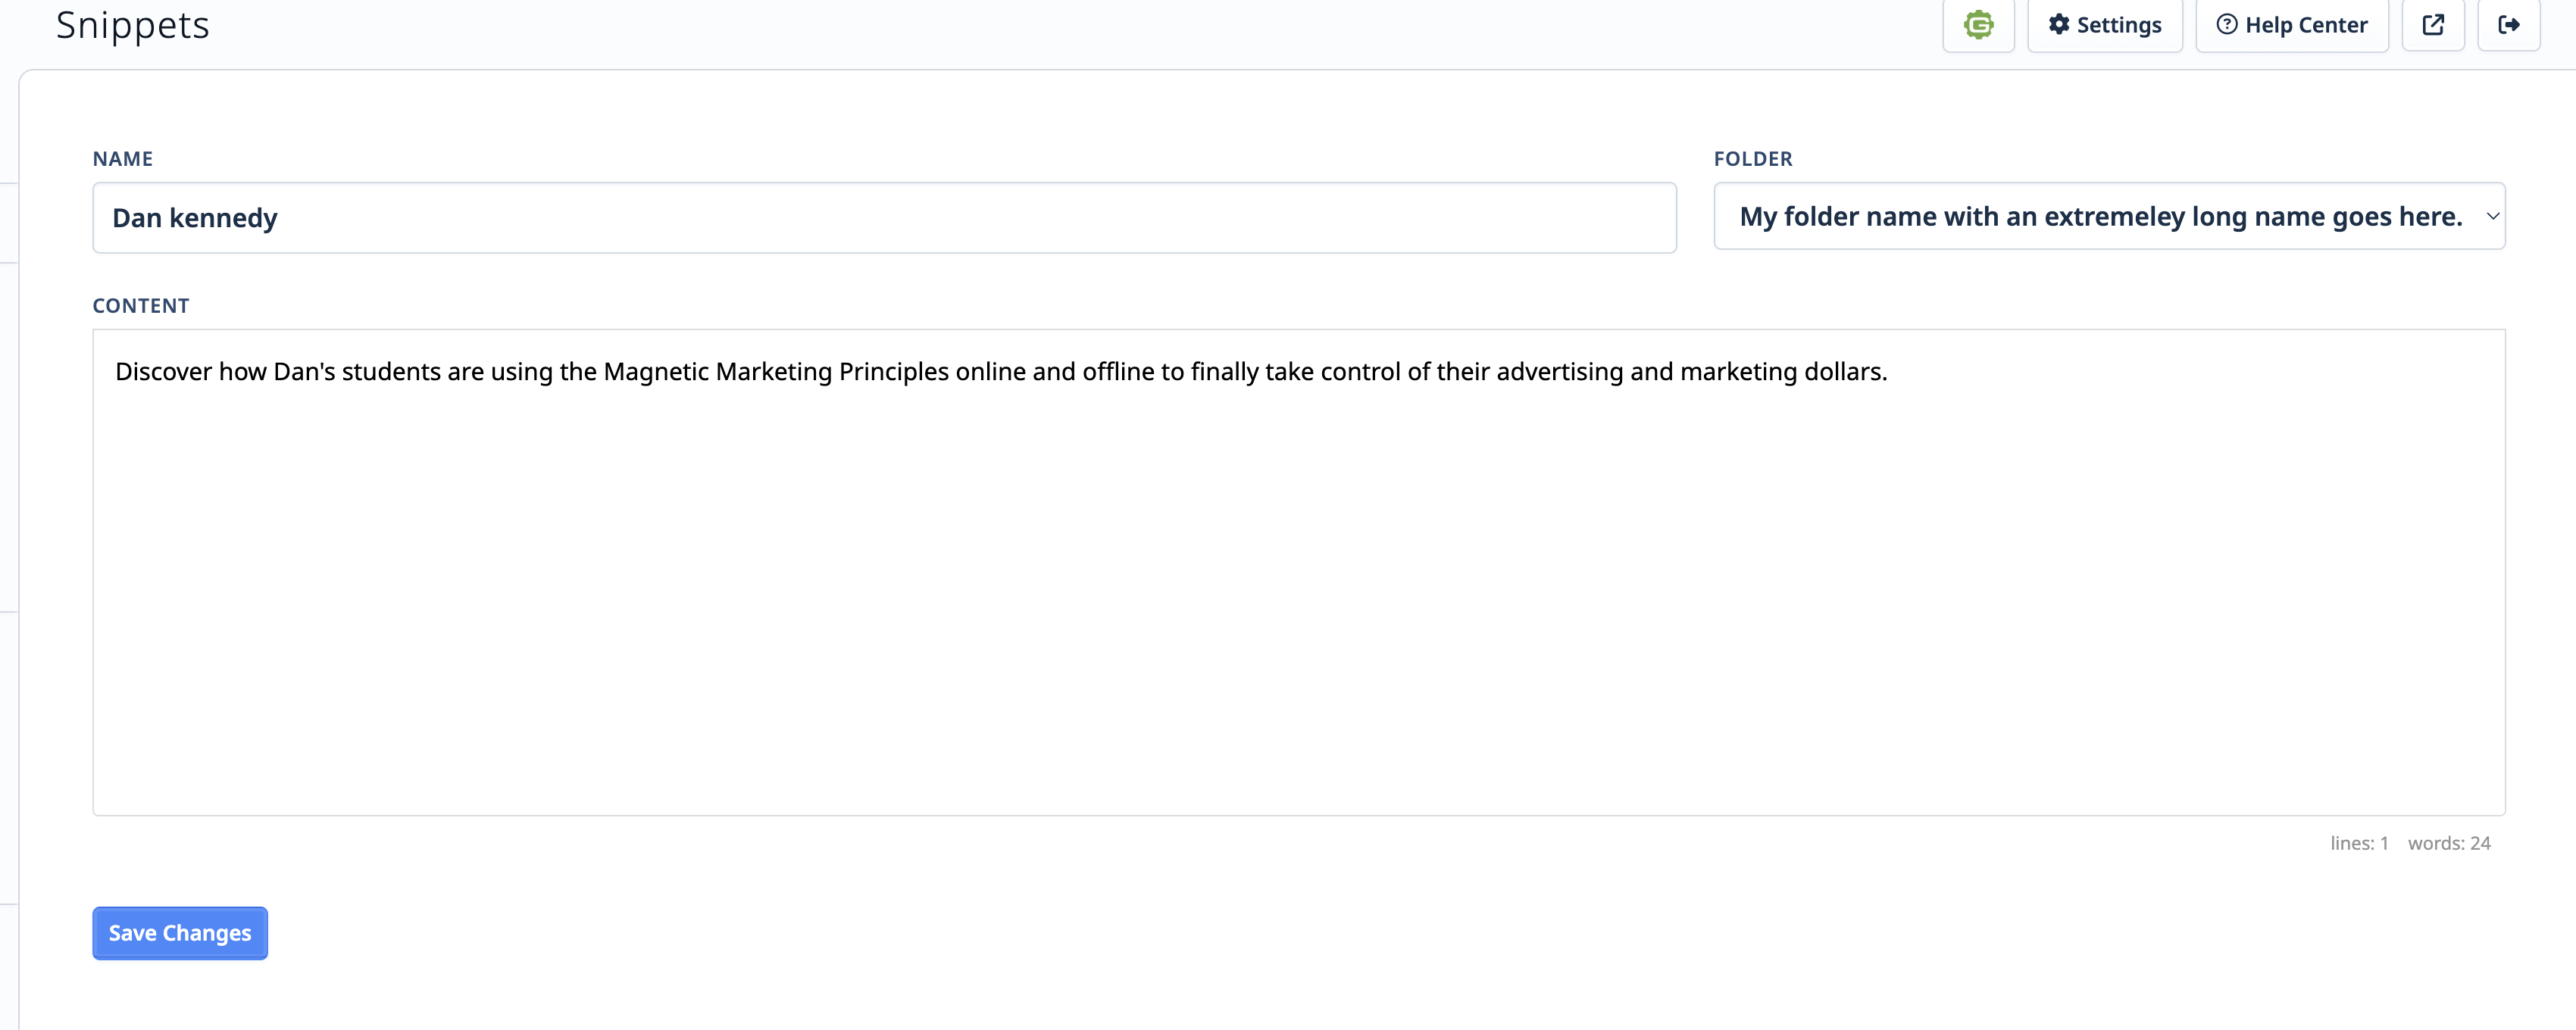Click the lines: 1 counter
Viewport: 2576px width, 1030px height.
2358,843
